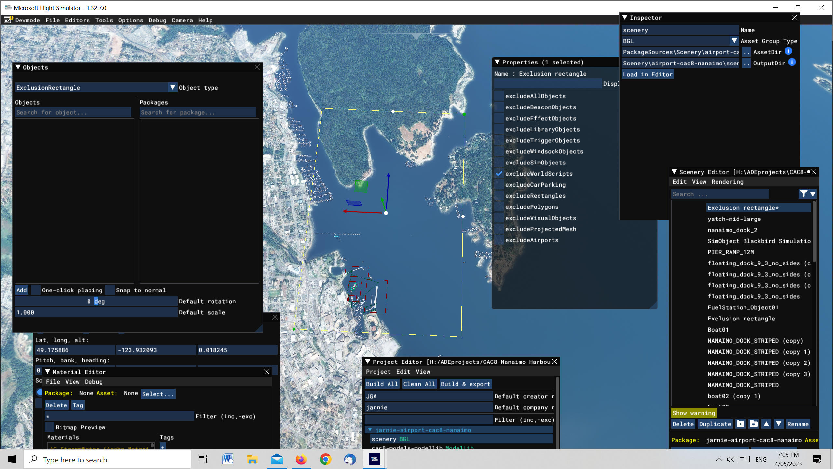Collapse the Material Editor panel
Viewport: 833px width, 469px height.
tap(48, 372)
